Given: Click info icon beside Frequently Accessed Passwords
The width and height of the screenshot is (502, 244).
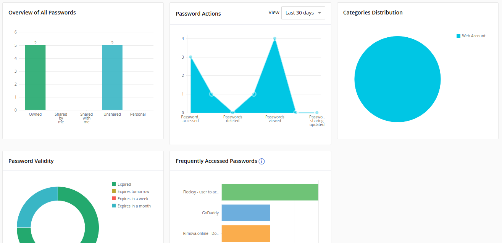Looking at the screenshot, I should (x=261, y=161).
